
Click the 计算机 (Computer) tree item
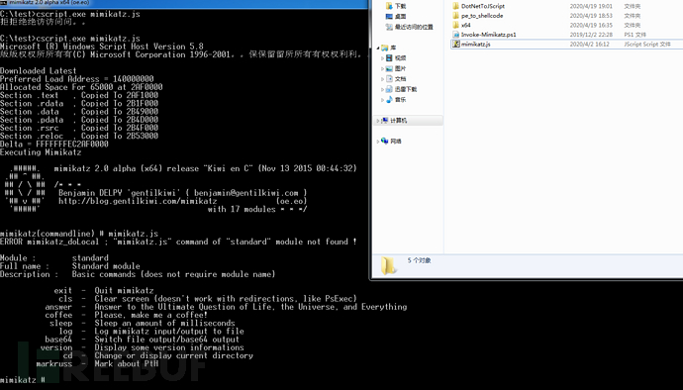point(394,121)
